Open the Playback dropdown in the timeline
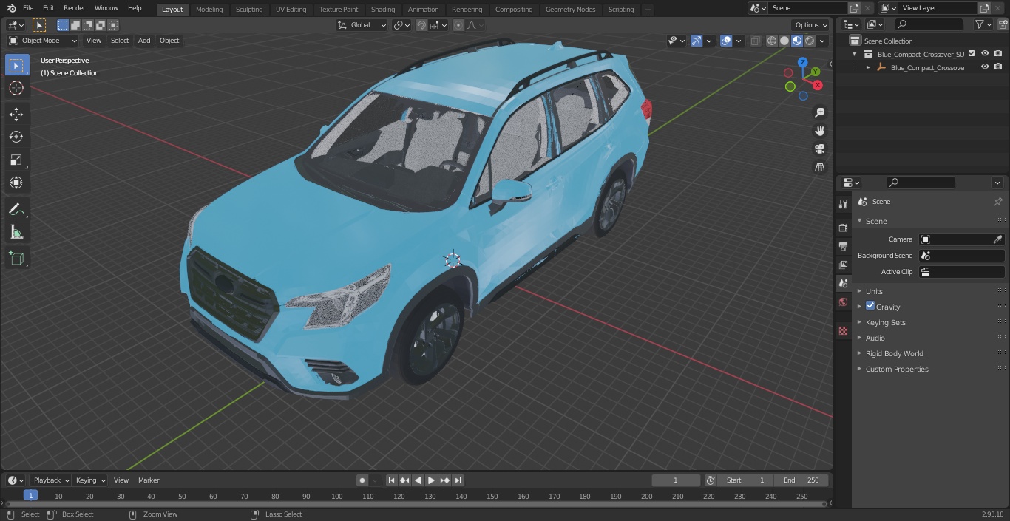 (x=50, y=480)
